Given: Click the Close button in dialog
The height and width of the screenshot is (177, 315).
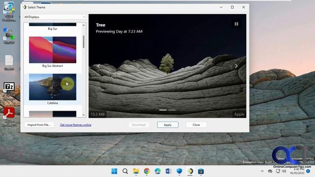Looking at the screenshot, I should click(x=196, y=125).
